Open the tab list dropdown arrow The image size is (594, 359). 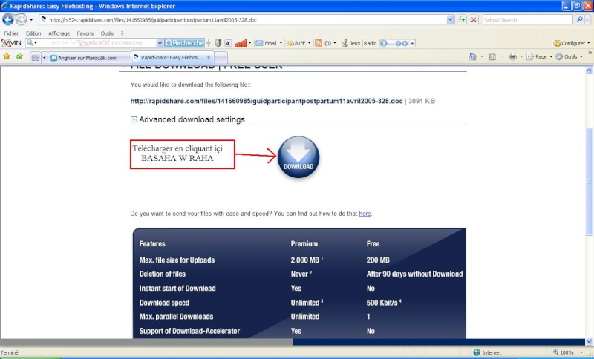(x=44, y=58)
